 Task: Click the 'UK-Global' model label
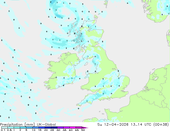click(46, 125)
